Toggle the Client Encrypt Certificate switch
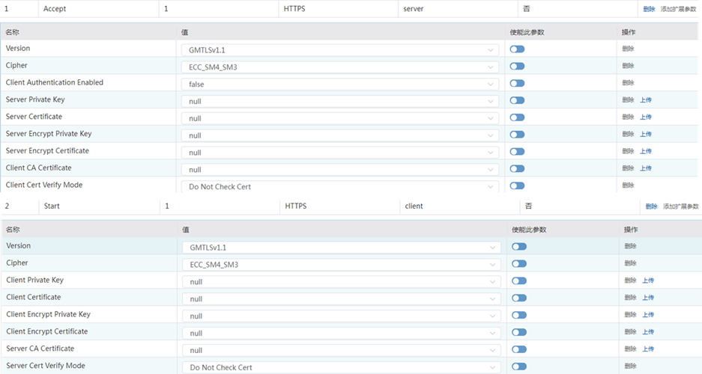The height and width of the screenshot is (374, 702). tap(519, 332)
